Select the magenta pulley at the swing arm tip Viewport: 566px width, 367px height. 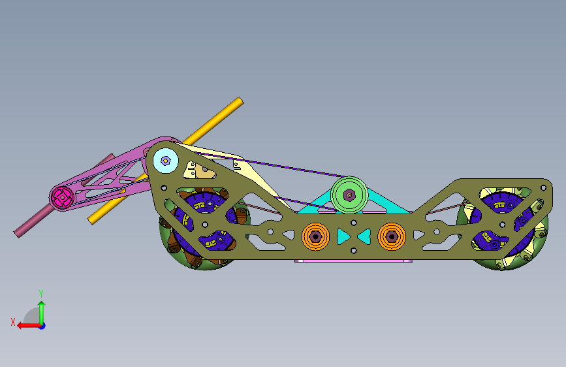coord(62,198)
